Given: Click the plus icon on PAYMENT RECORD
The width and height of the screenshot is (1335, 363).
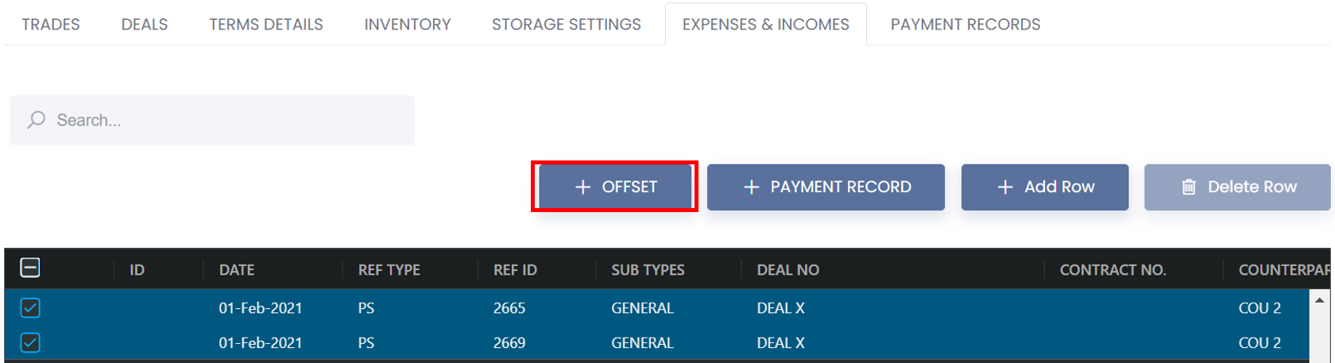Looking at the screenshot, I should [x=751, y=187].
